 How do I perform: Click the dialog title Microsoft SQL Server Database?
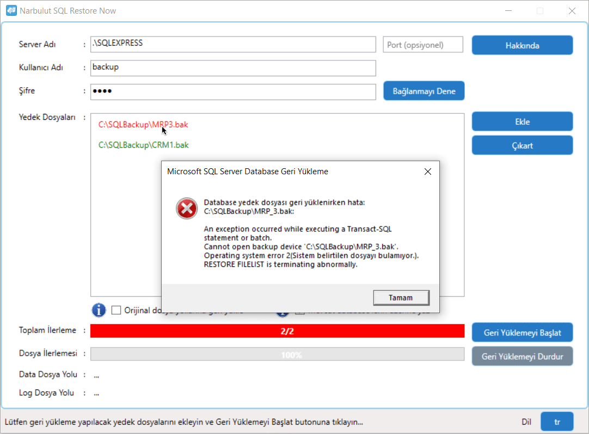click(x=248, y=172)
